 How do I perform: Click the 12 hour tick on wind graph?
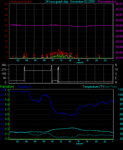[x=61, y=60]
